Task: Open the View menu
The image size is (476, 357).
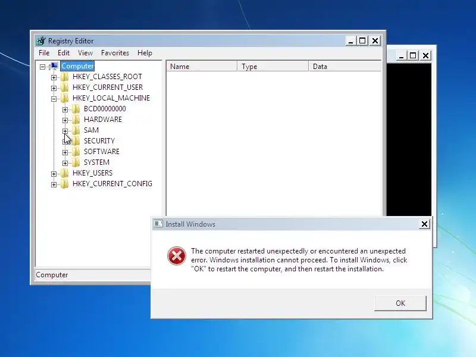Action: (x=85, y=53)
